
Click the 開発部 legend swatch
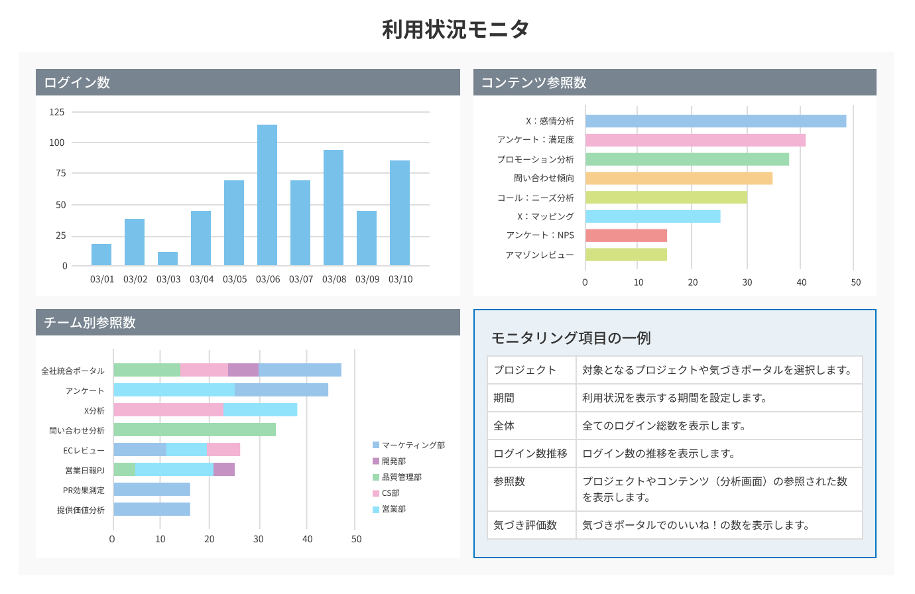[376, 461]
